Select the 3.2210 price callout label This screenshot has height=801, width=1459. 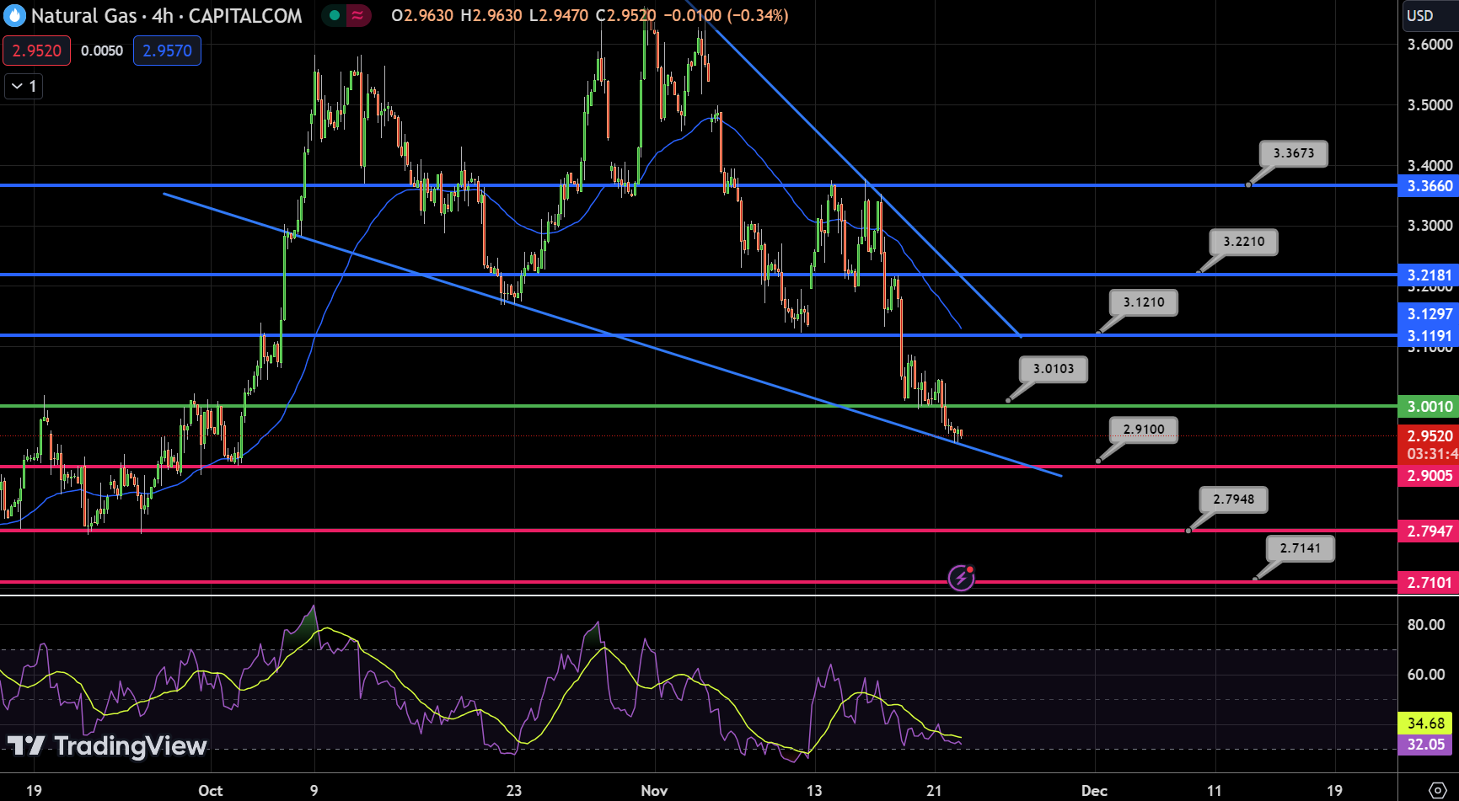point(1244,242)
